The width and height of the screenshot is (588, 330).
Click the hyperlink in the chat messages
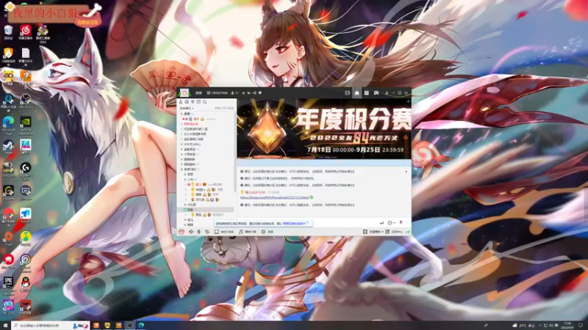(x=274, y=197)
